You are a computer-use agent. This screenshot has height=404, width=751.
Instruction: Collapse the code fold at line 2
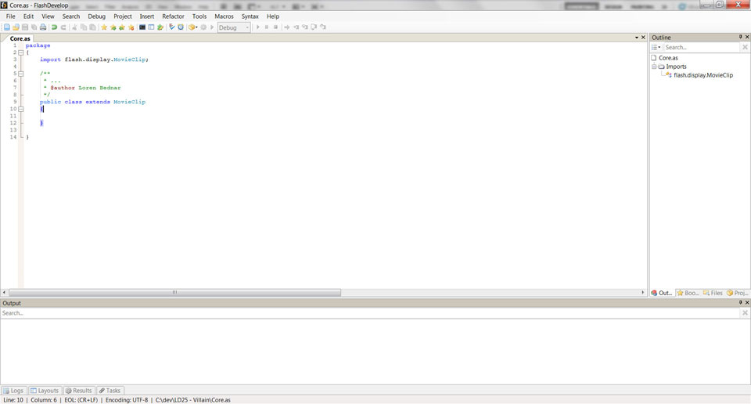21,52
